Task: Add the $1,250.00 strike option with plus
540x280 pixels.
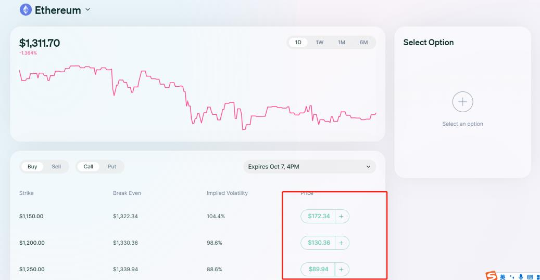Action: (342, 269)
